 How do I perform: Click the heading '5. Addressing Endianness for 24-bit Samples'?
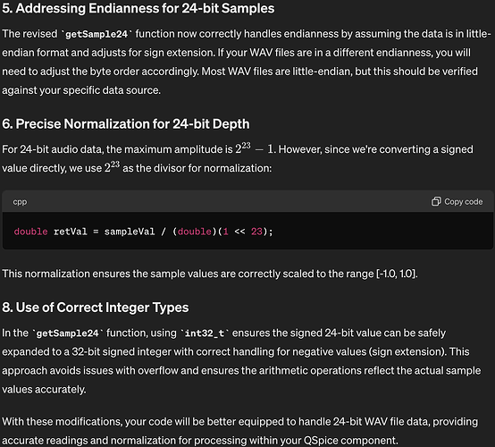(138, 9)
